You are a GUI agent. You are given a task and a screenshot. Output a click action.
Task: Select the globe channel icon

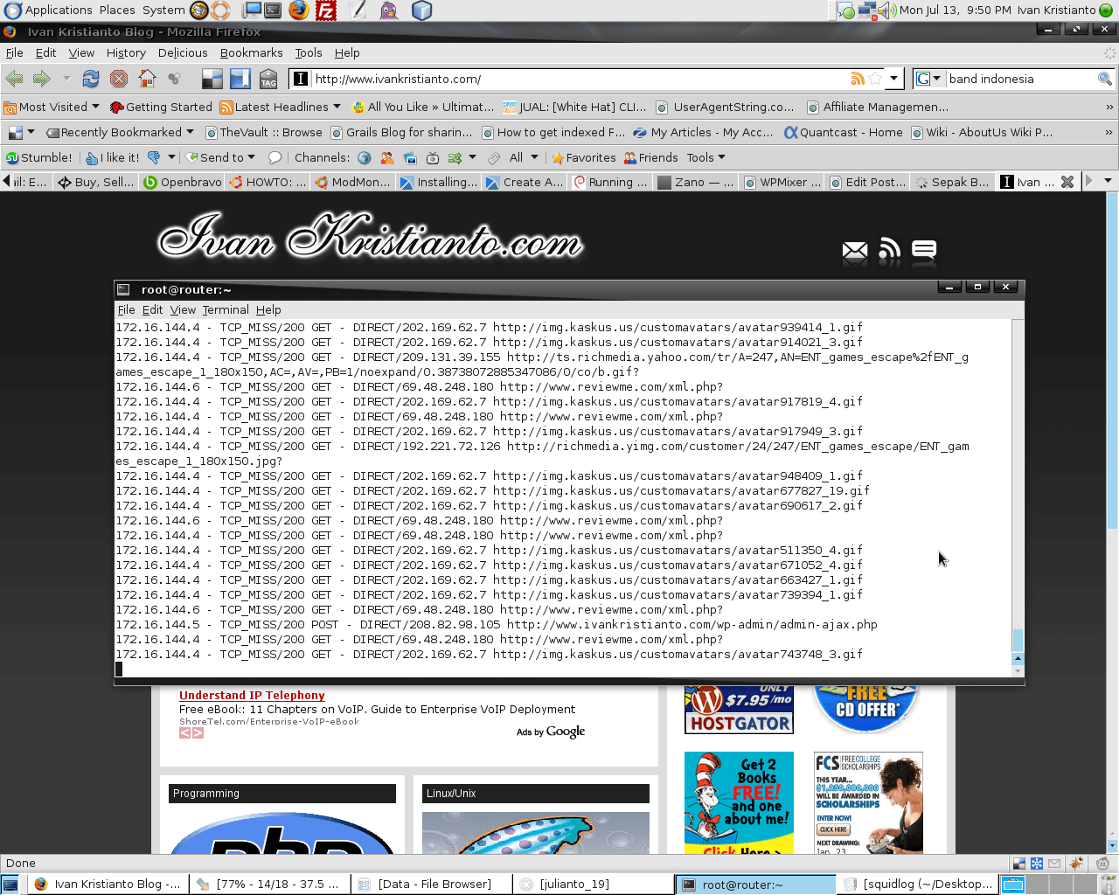[x=365, y=157]
